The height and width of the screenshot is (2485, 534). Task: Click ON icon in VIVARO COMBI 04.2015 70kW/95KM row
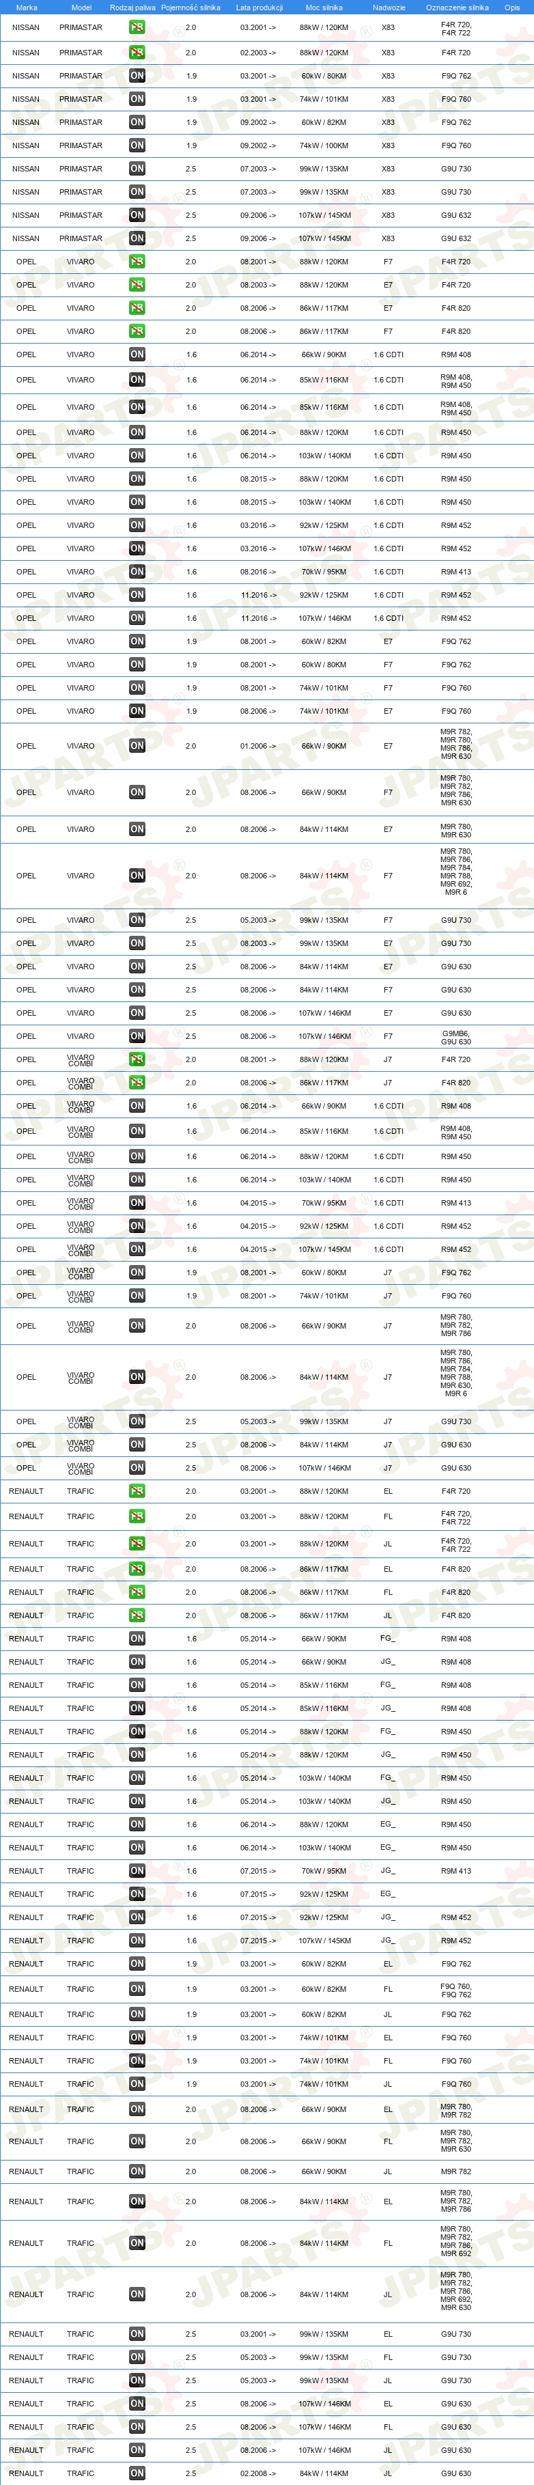point(137,1202)
